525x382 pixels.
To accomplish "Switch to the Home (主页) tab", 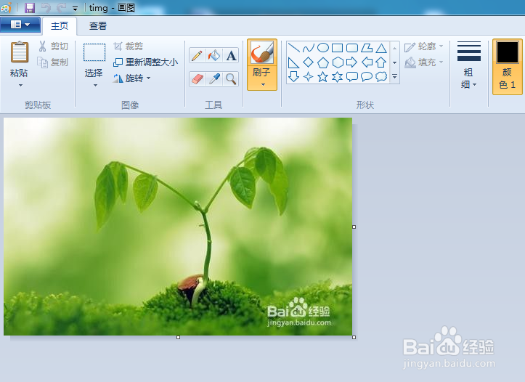I will [60, 25].
